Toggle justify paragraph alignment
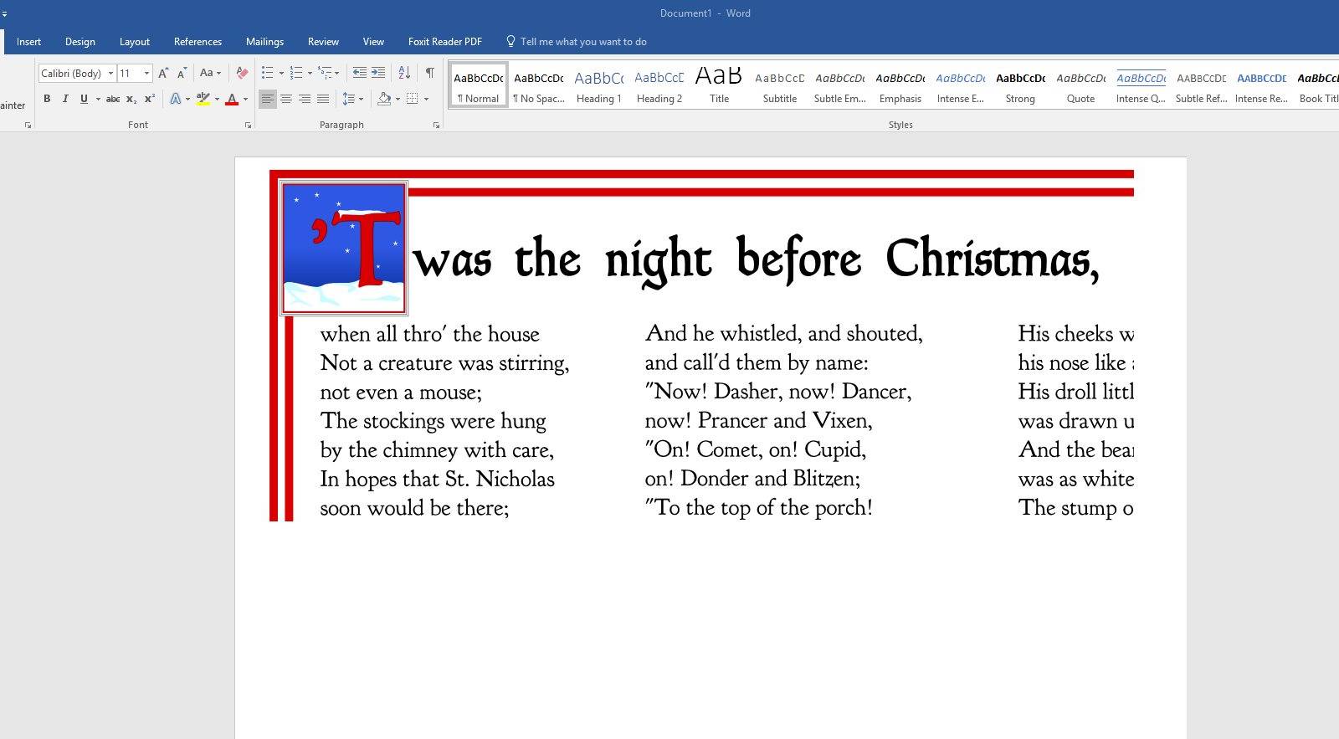 click(x=323, y=99)
